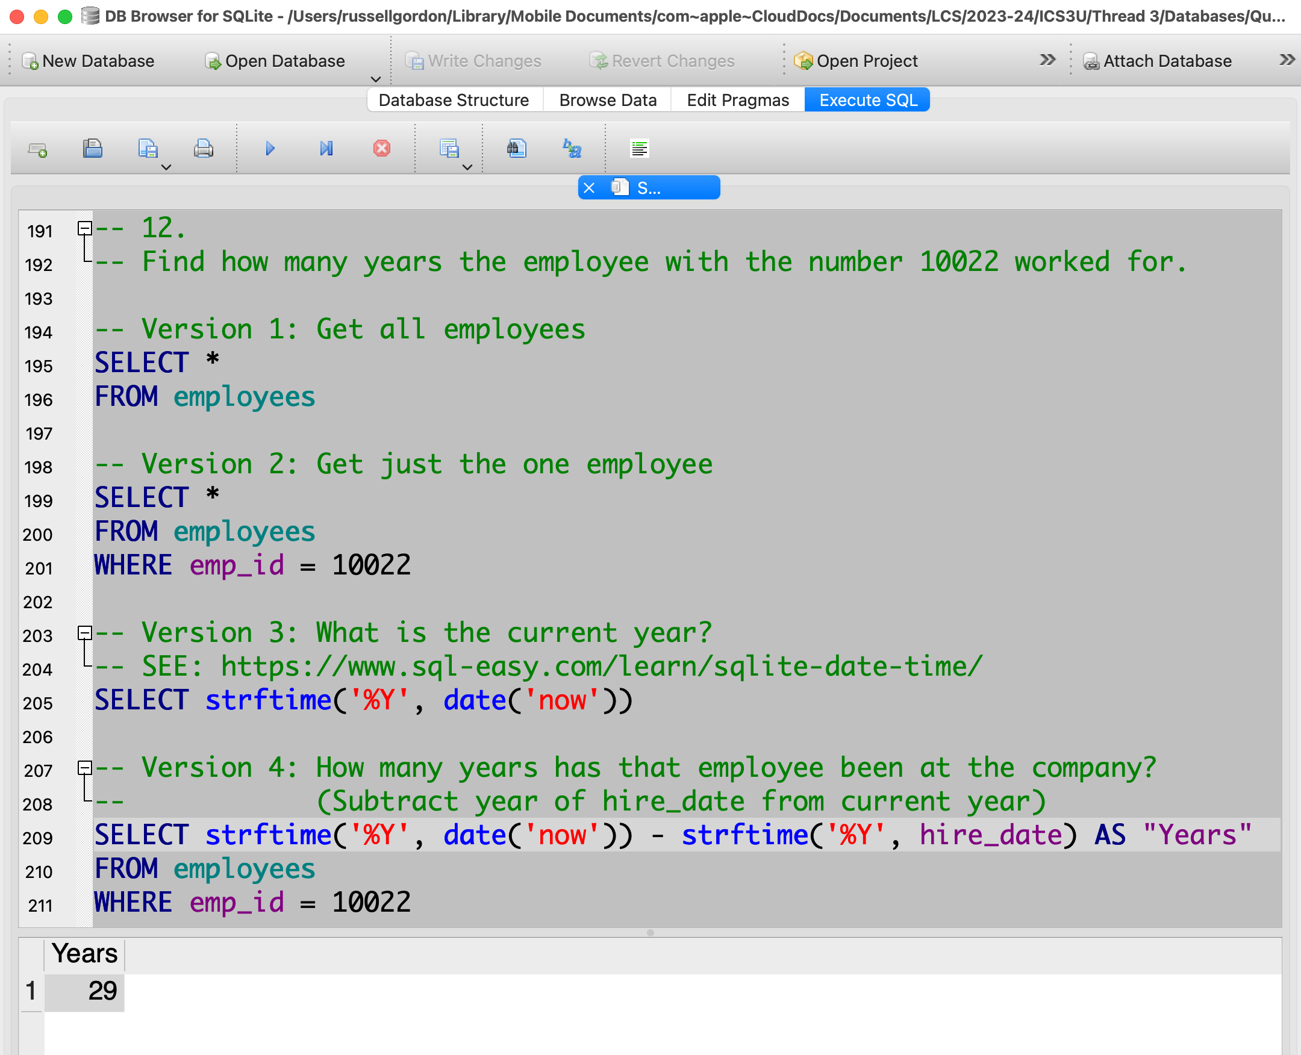Click the Attach Database button
This screenshot has width=1301, height=1055.
(1158, 61)
